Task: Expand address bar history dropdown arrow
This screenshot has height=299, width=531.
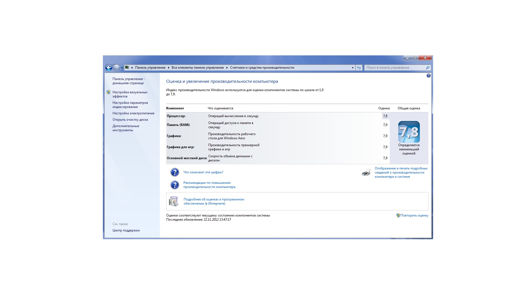Action: (x=353, y=68)
